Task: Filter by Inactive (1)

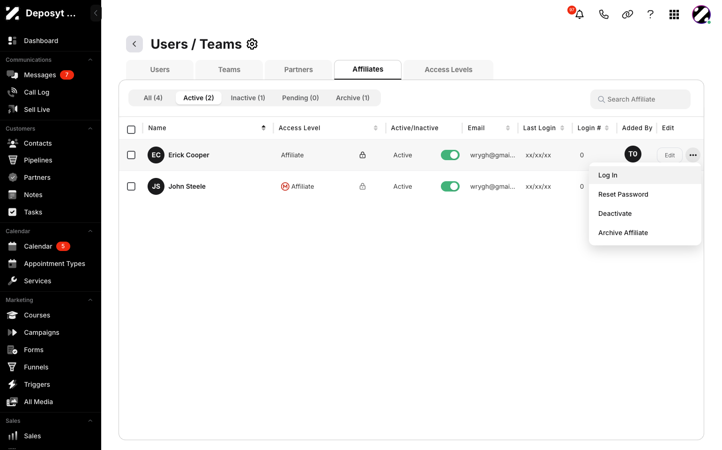Action: (x=248, y=98)
